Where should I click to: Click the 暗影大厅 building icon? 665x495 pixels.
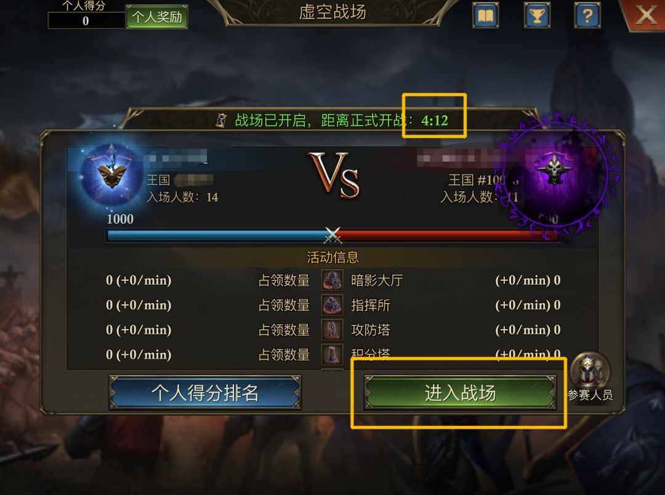[x=332, y=280]
